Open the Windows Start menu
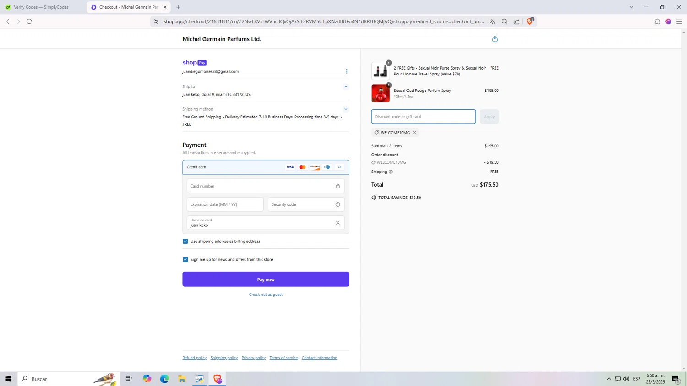Image resolution: width=687 pixels, height=386 pixels. tap(8, 379)
